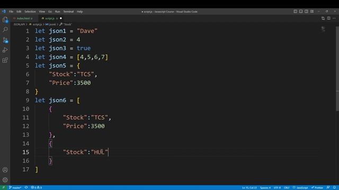Viewport: 339px width, 190px height.
Task: Click the JSON API breadcrumb folder
Action: [x=19, y=24]
